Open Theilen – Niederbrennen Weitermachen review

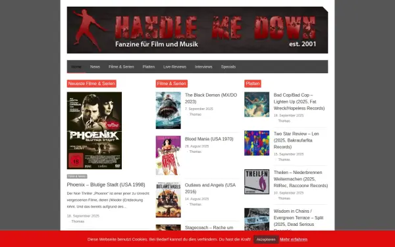click(x=301, y=179)
